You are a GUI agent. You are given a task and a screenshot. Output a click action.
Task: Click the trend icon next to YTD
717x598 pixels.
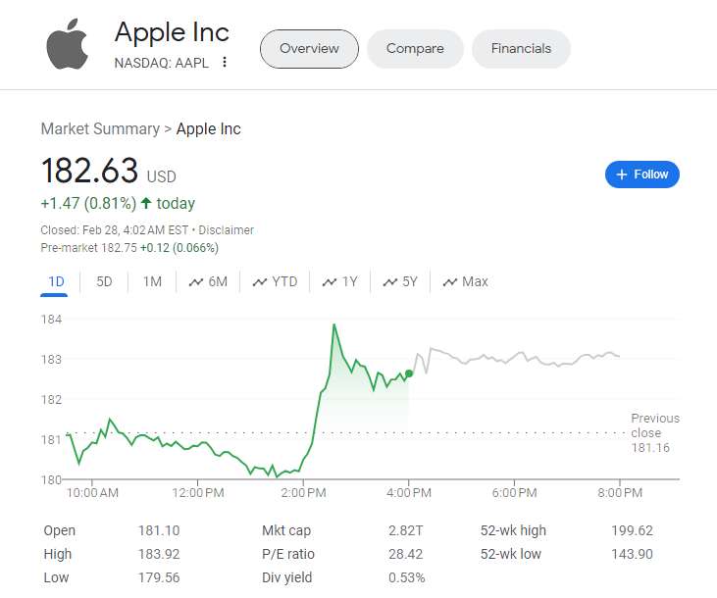pyautogui.click(x=260, y=282)
